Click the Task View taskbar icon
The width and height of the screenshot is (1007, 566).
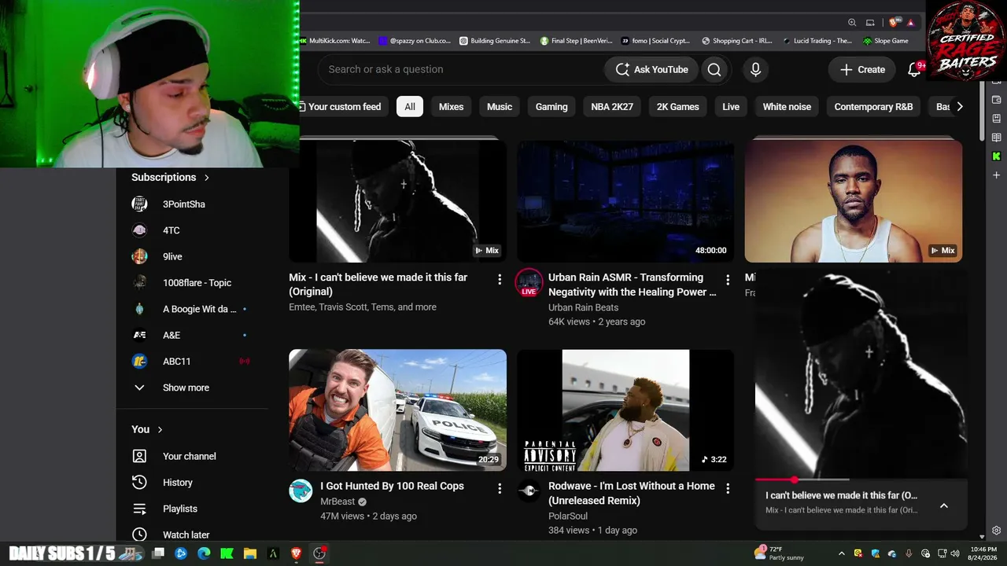point(157,553)
